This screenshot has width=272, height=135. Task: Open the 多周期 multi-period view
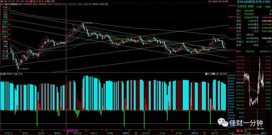coord(47,2)
